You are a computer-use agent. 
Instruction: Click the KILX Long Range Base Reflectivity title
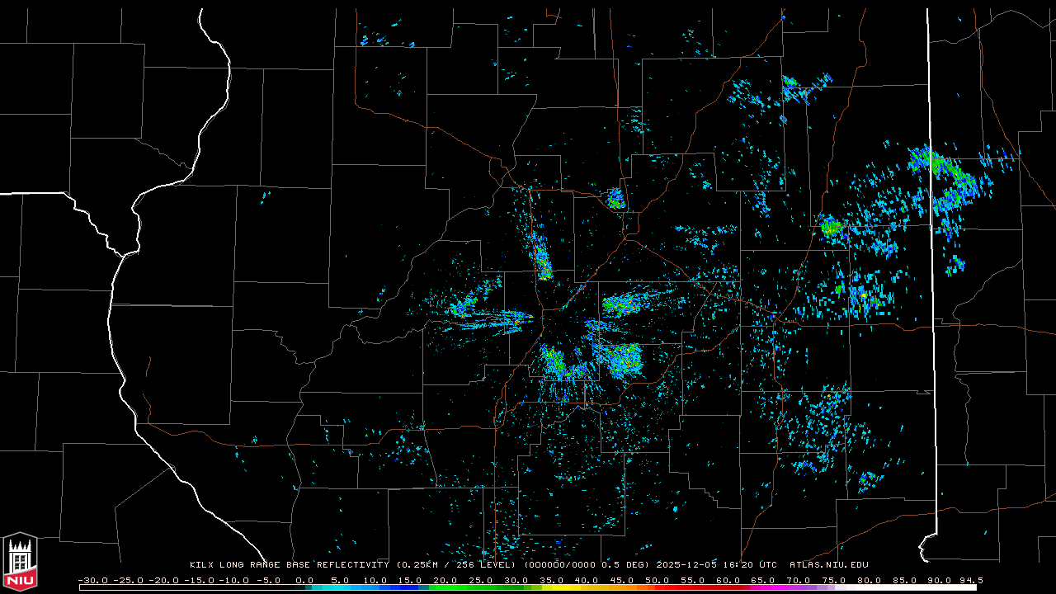click(289, 565)
